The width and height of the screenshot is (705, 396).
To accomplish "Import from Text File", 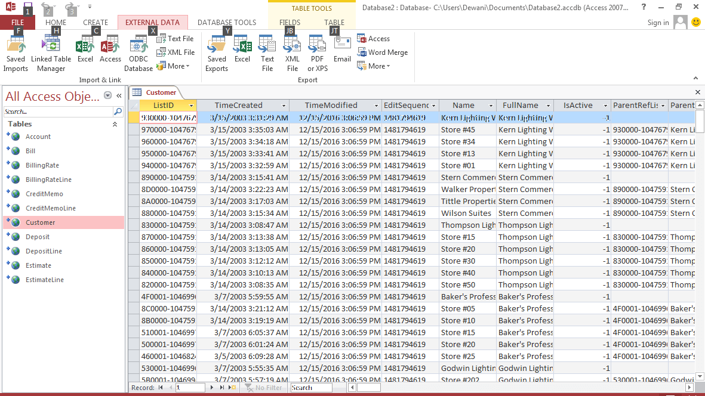I will click(175, 39).
